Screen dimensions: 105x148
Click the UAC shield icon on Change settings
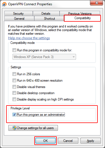(14, 128)
